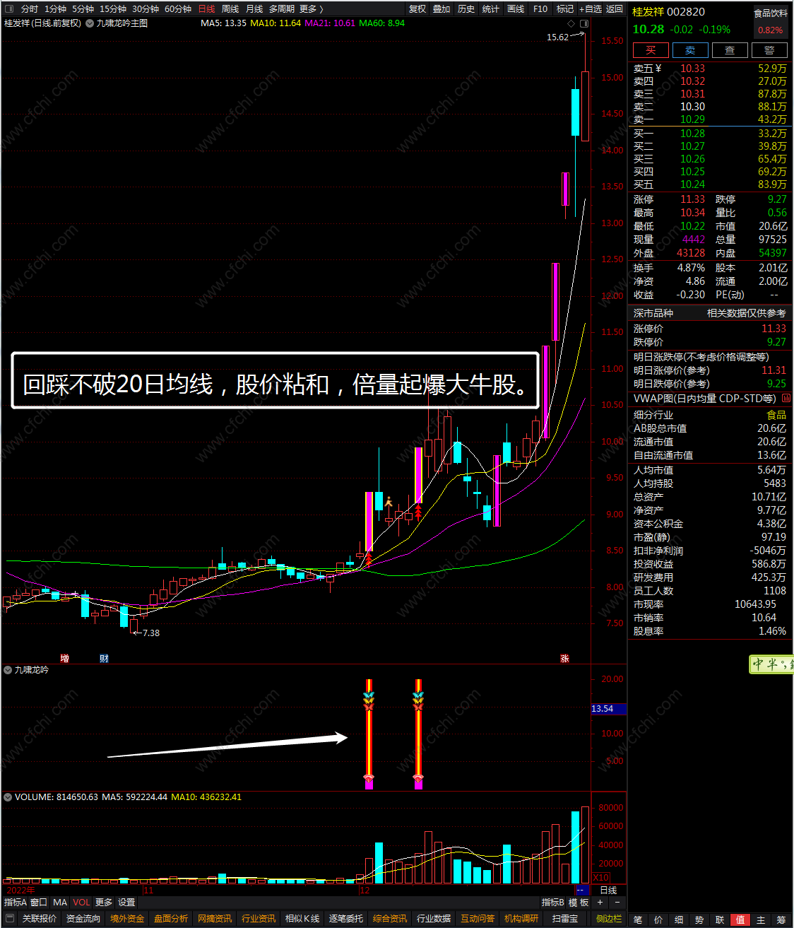Image resolution: width=794 pixels, height=928 pixels.
Task: Click the 警 alert button
Action: point(769,50)
